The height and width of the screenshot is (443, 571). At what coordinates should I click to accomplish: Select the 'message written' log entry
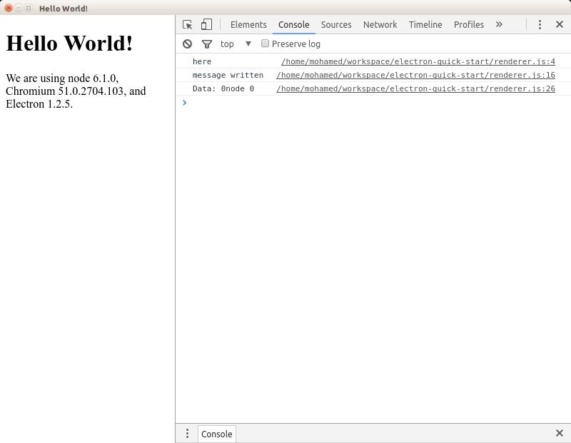228,75
